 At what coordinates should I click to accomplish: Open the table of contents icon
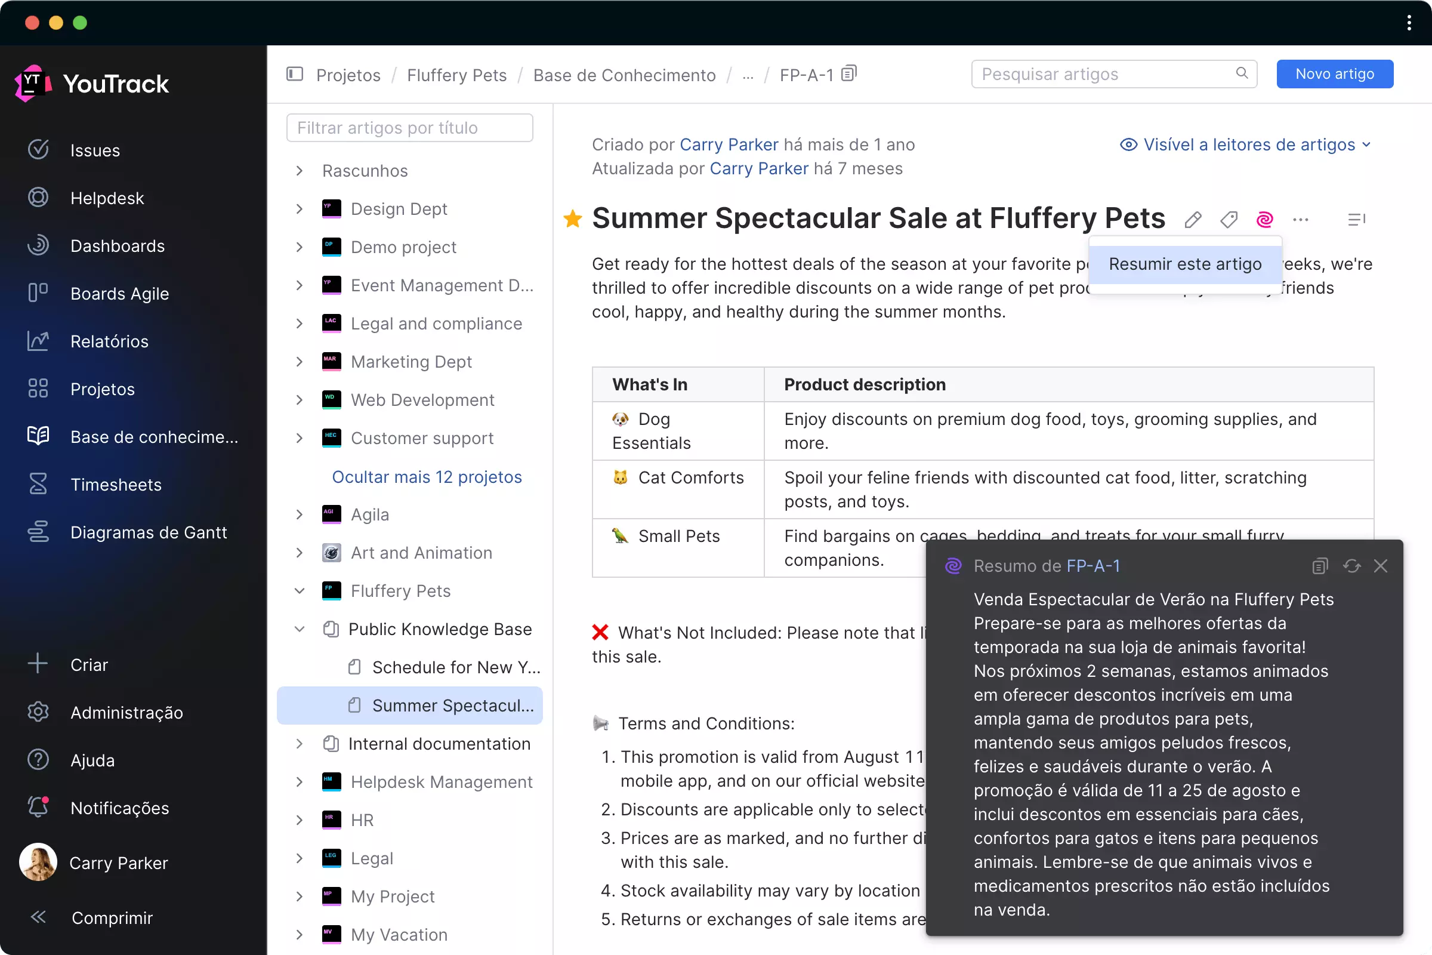click(x=1356, y=219)
